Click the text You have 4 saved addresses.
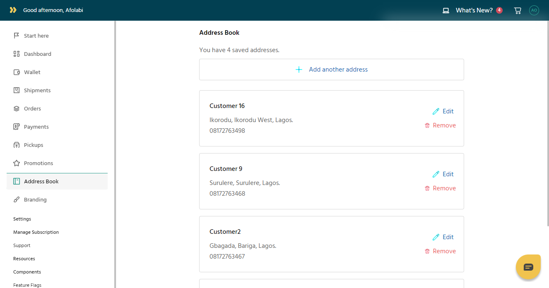549x288 pixels. pyautogui.click(x=239, y=50)
